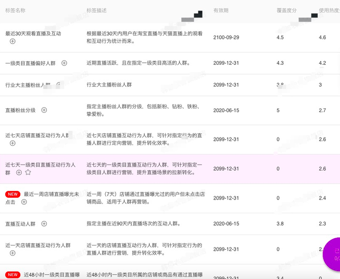
Task: Click description 根据最近30天内用户在淘宝直播
Action: pos(144,37)
